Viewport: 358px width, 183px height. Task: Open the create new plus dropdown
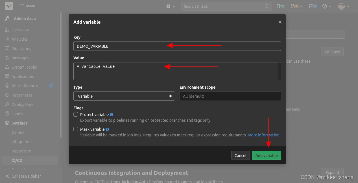171,6
